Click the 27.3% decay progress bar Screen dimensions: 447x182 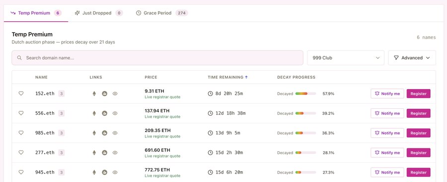click(305, 172)
